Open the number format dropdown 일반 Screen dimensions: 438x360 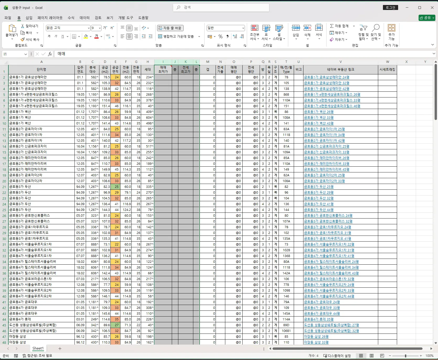243,28
